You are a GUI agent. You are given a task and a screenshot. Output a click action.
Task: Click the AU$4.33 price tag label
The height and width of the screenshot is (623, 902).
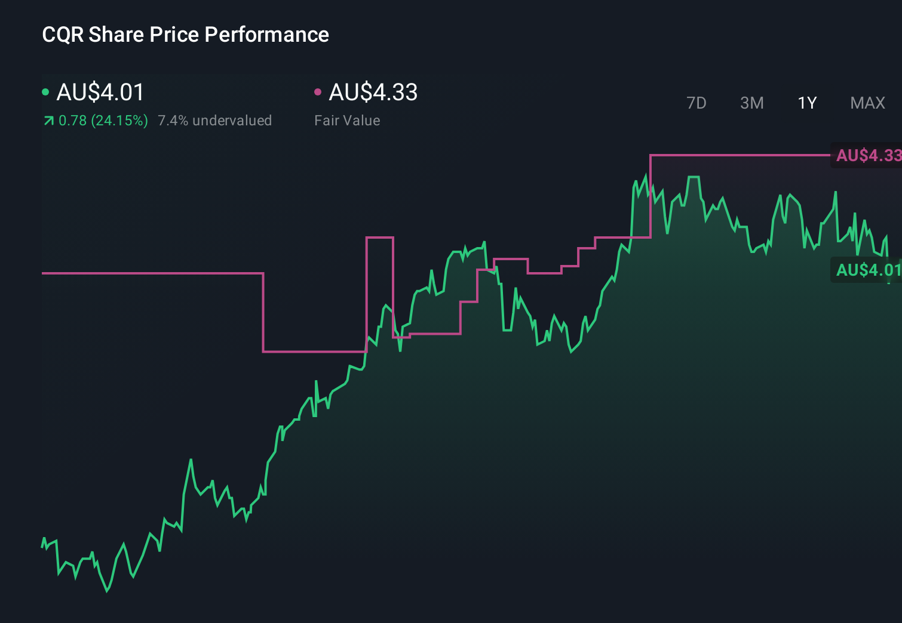pyautogui.click(x=867, y=156)
